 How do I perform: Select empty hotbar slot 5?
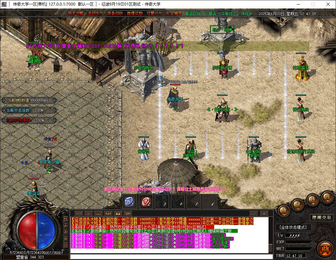194,201
